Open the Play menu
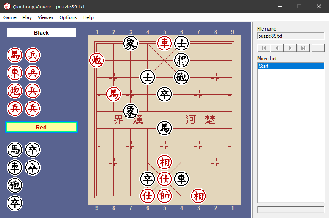Image resolution: width=329 pixels, height=218 pixels. (27, 17)
